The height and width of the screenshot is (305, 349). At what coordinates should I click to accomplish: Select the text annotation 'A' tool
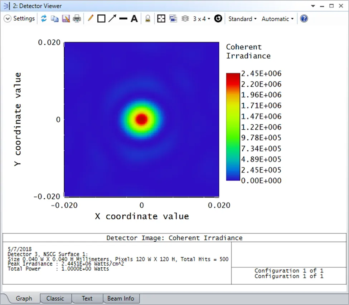tap(134, 19)
